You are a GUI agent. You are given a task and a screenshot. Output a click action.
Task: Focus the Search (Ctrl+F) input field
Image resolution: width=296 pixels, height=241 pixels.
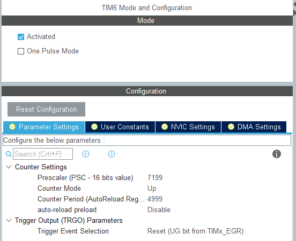click(43, 154)
